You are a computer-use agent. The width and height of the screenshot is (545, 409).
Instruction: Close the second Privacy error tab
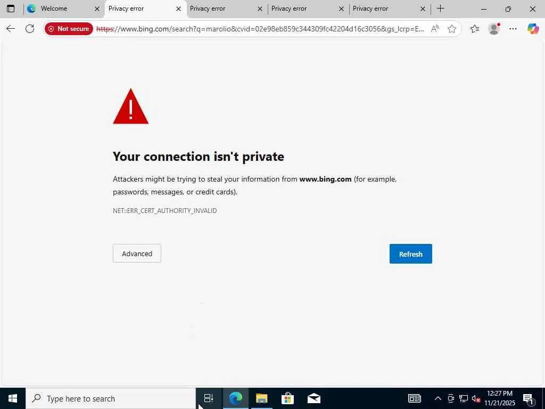260,9
